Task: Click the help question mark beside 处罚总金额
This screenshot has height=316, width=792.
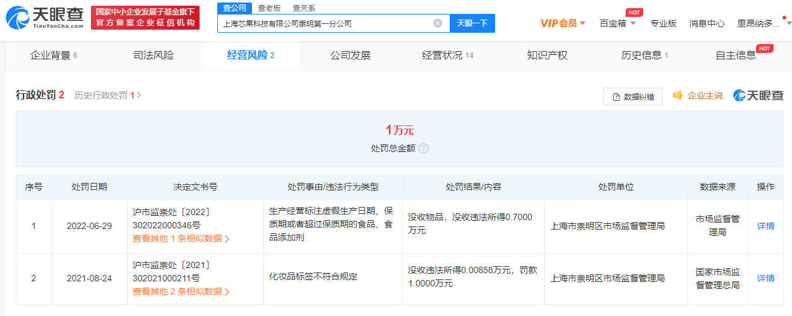Action: (423, 148)
